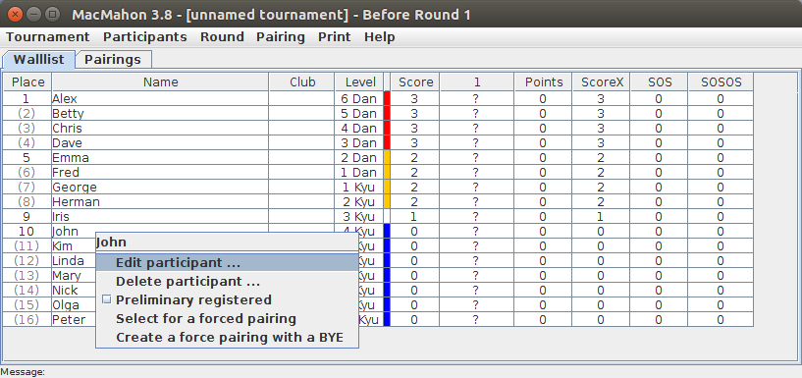Image resolution: width=802 pixels, height=378 pixels.
Task: Select the name Mary in the wall list
Action: pyautogui.click(x=67, y=276)
